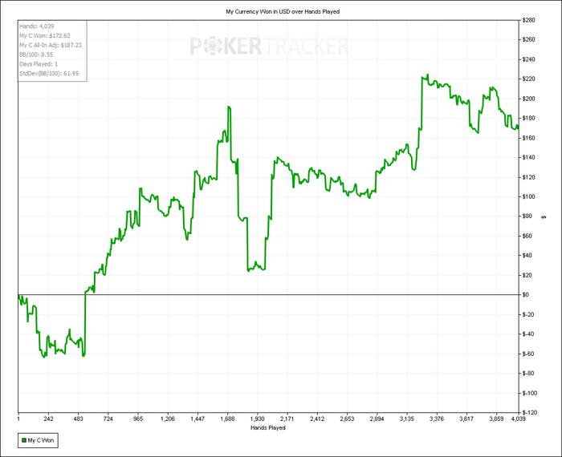Click the x-axis tick label 2,894
The image size is (562, 457).
tap(377, 419)
